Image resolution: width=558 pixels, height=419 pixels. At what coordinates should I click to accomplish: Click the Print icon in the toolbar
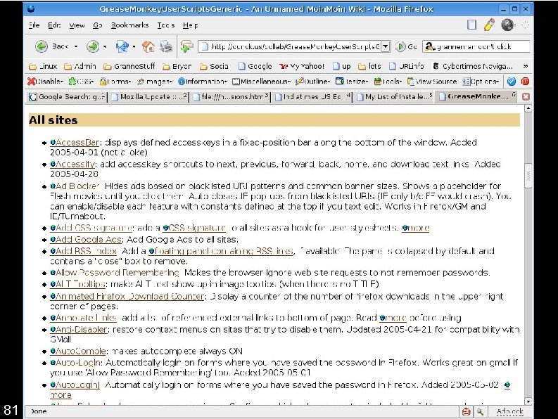[x=166, y=46]
